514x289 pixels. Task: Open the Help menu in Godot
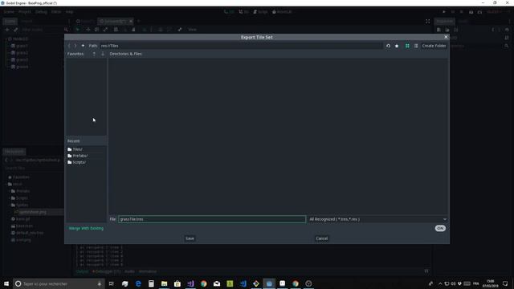pyautogui.click(x=69, y=12)
